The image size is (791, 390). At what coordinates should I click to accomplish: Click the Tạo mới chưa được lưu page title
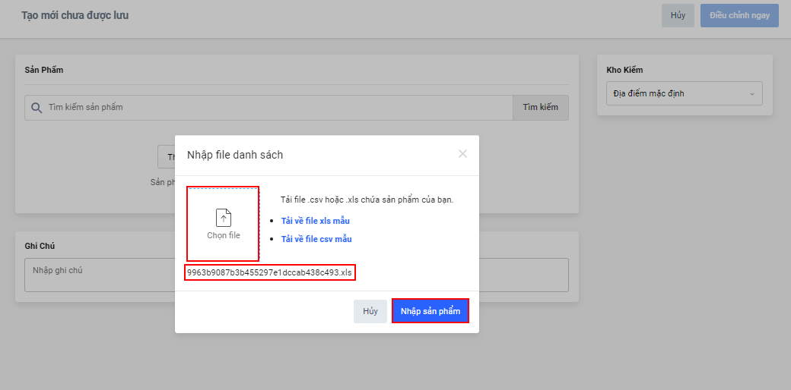click(x=75, y=15)
